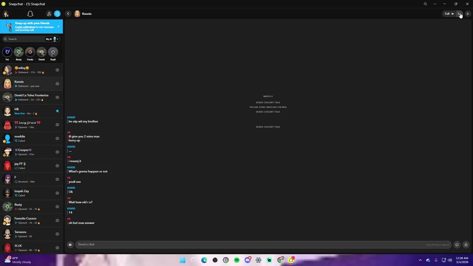Click the camera icon in Terrance row

[x=57, y=234]
